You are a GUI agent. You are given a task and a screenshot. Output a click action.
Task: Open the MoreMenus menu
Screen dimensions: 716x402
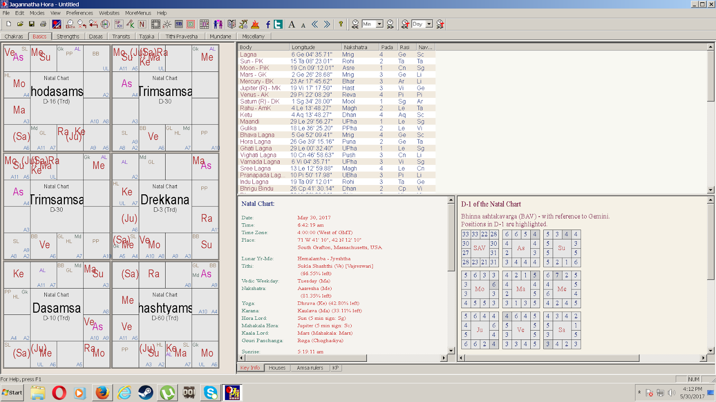pyautogui.click(x=138, y=13)
